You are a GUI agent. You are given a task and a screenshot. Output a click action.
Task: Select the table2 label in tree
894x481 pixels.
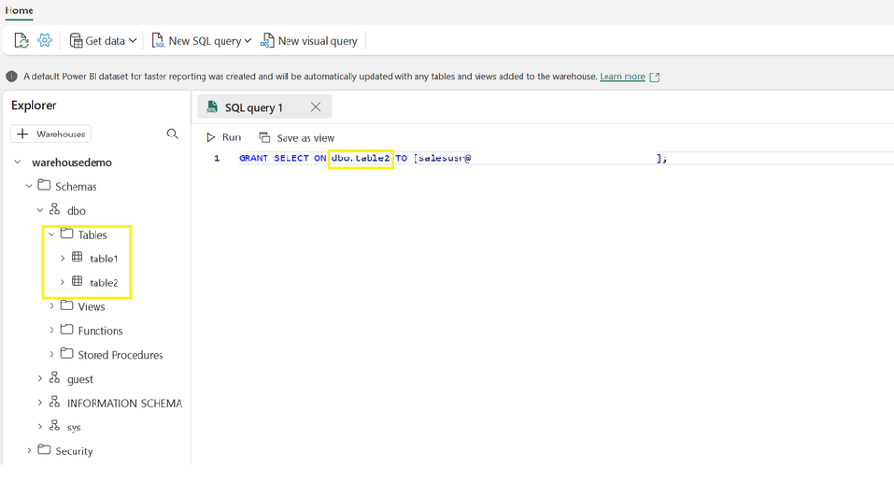(x=104, y=282)
